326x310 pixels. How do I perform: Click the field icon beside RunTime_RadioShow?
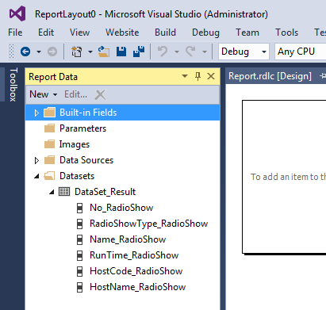click(x=79, y=255)
